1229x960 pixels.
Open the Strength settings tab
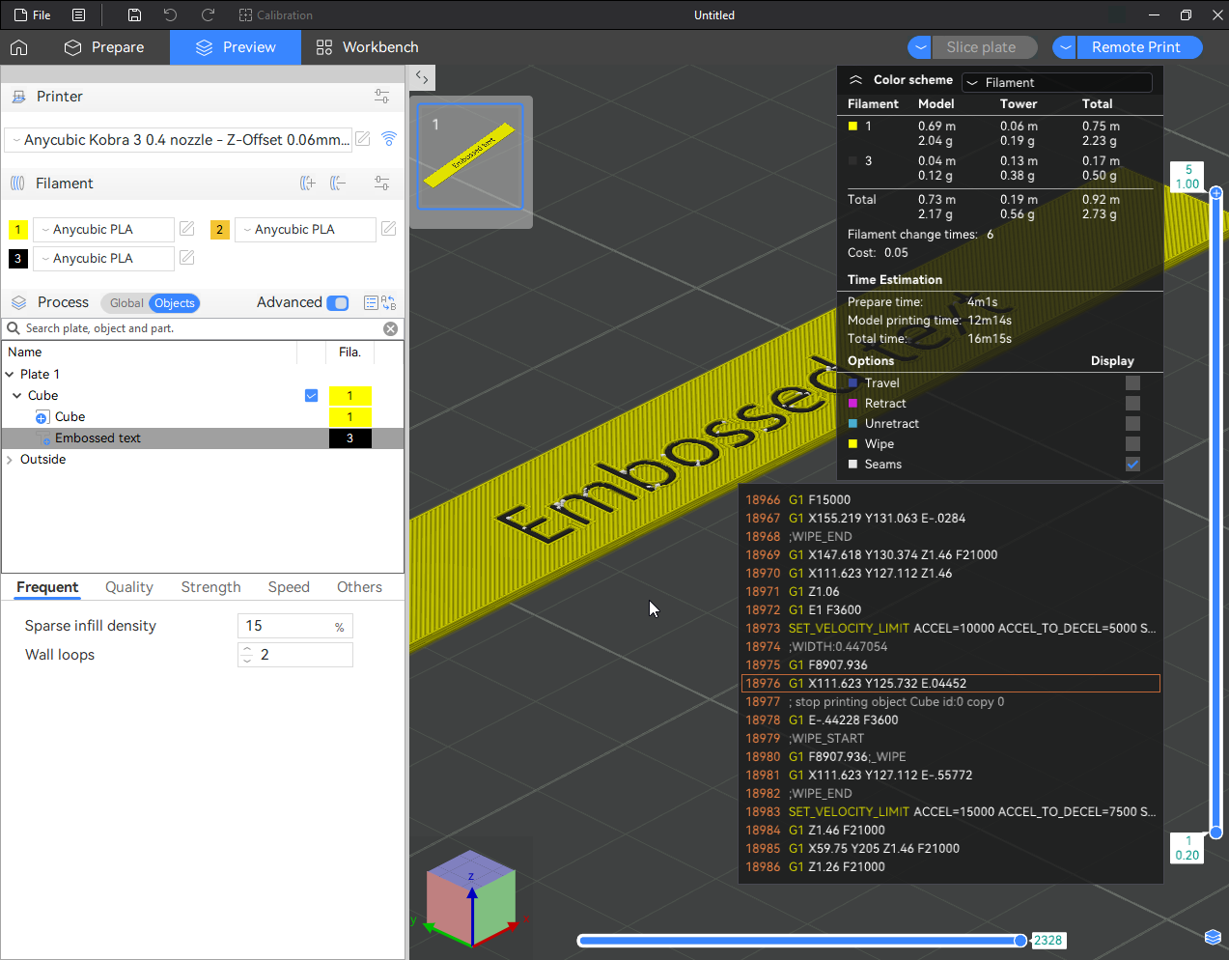click(x=210, y=587)
